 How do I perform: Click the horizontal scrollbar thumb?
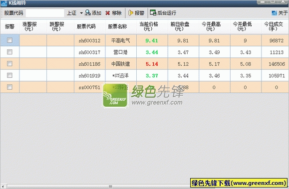coord(111,187)
